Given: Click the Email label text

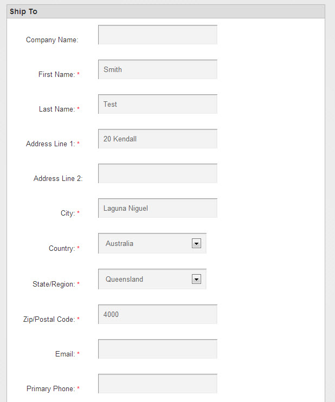Looking at the screenshot, I should 65,354.
